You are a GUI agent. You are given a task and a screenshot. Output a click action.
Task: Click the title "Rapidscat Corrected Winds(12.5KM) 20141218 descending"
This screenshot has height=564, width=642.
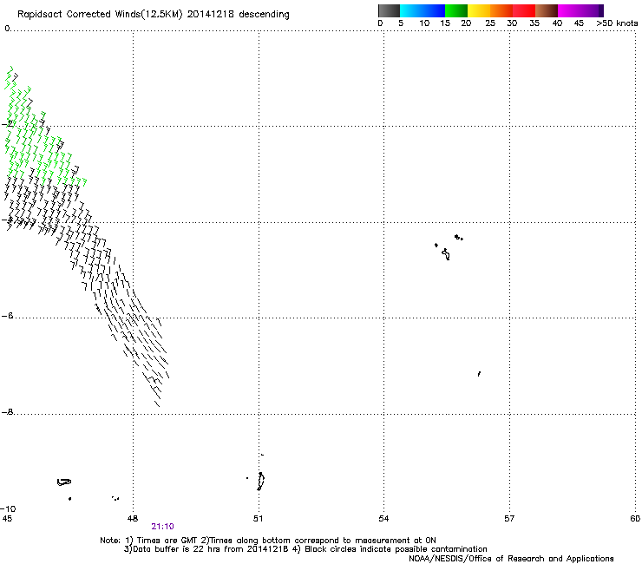(154, 15)
